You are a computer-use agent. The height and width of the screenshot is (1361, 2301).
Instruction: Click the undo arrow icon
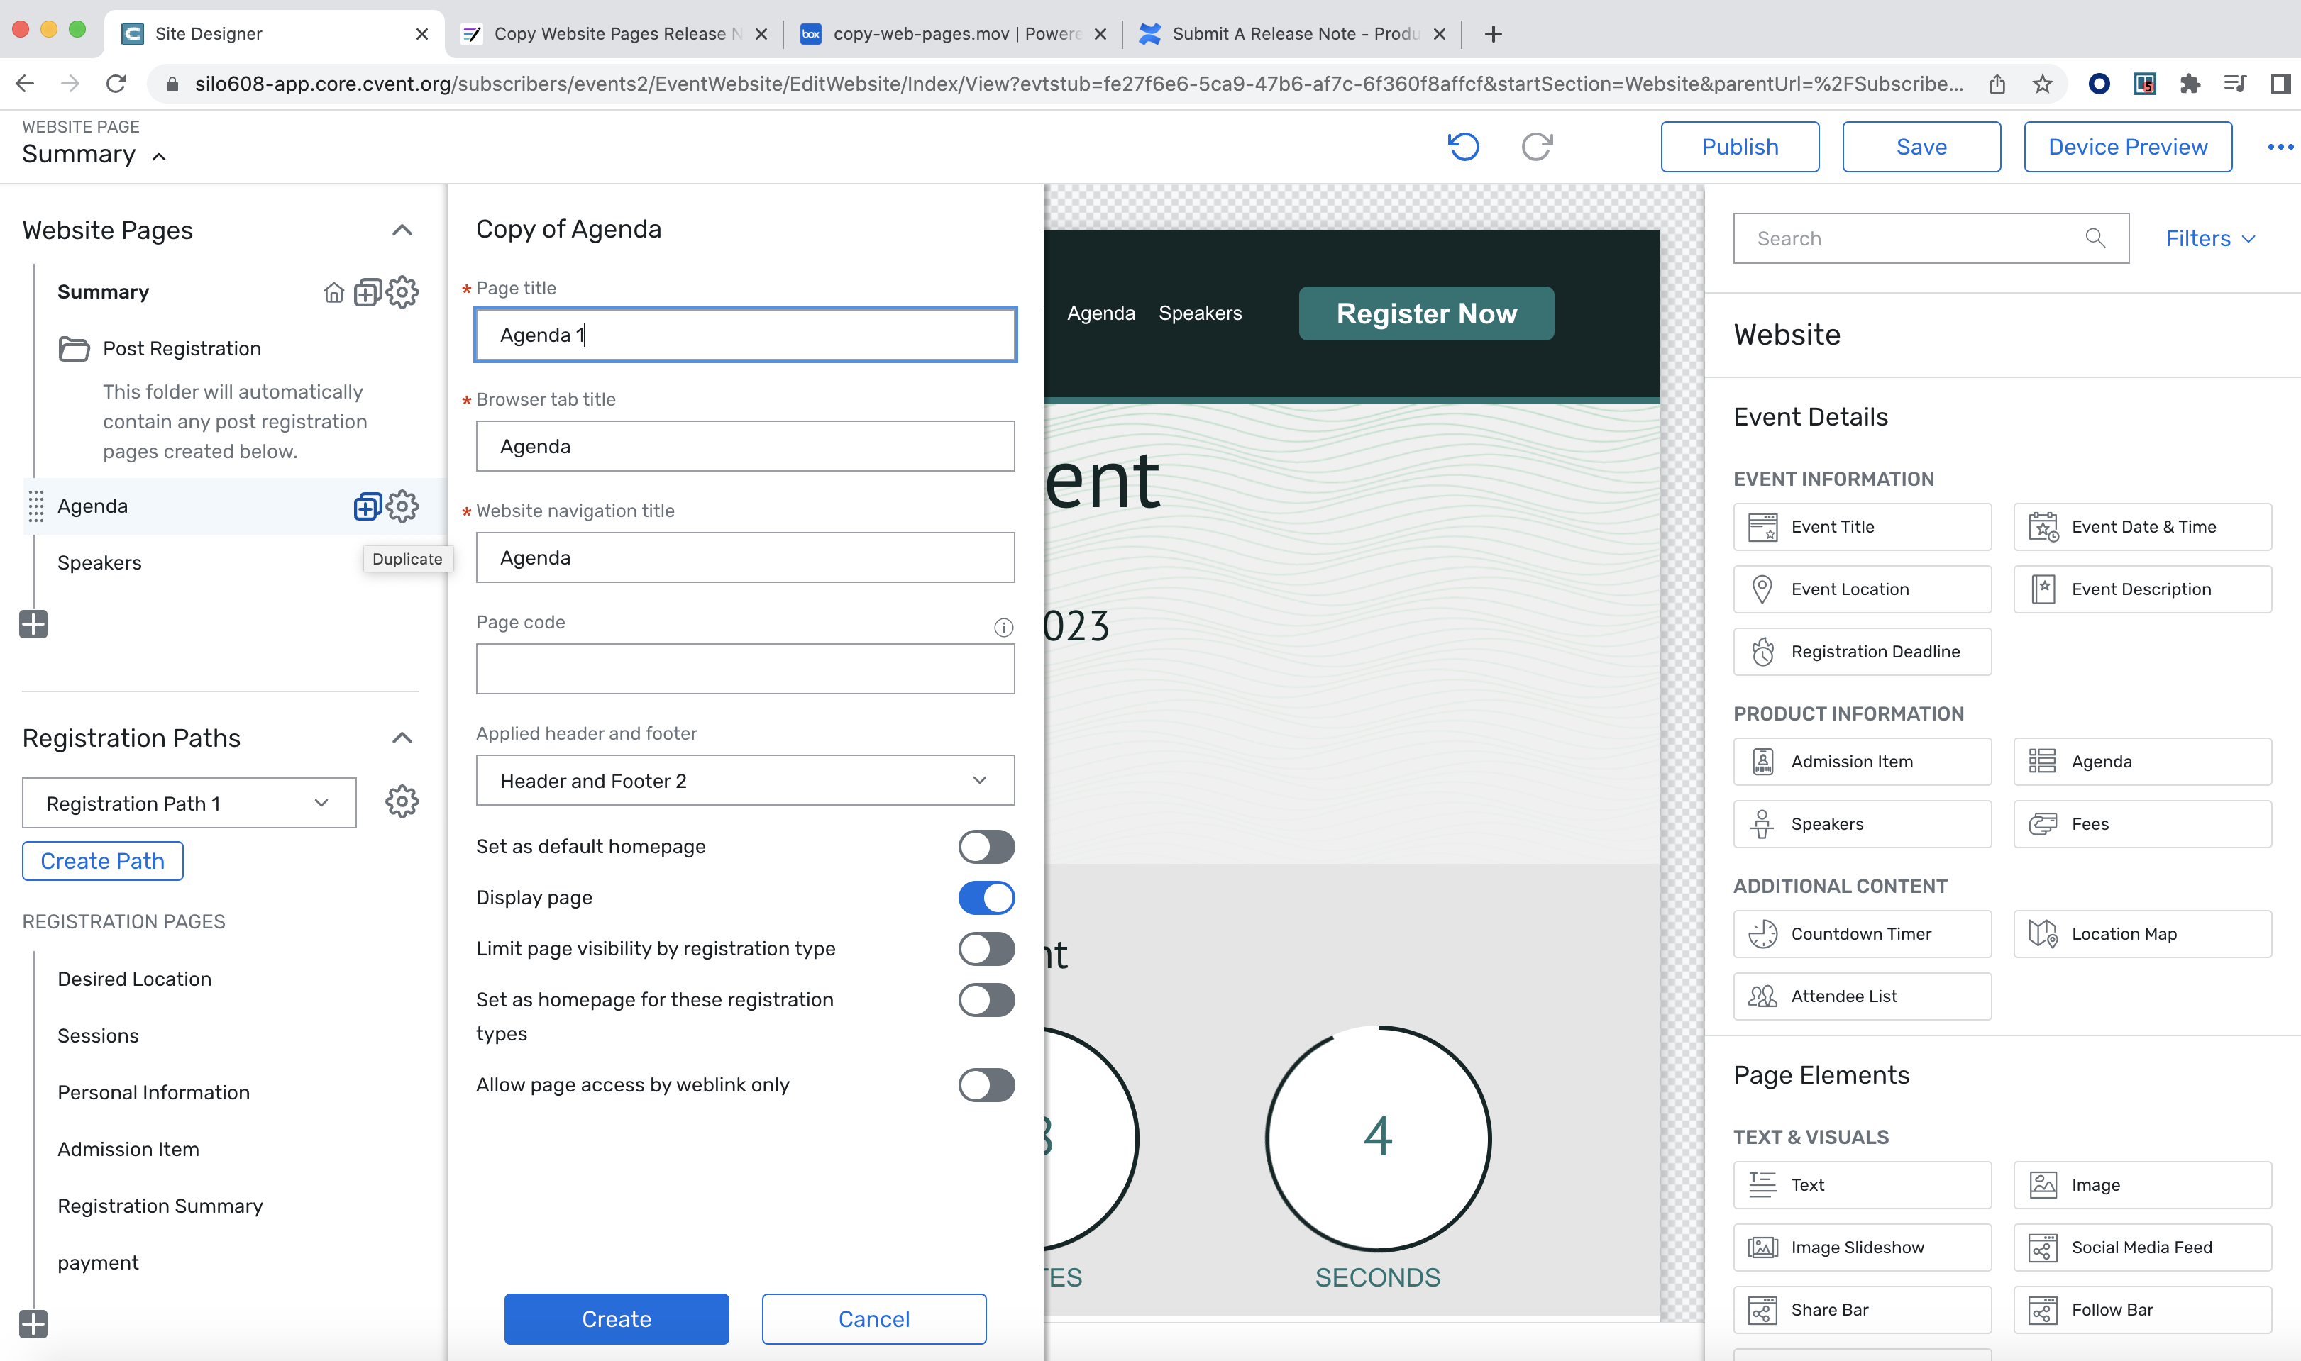click(x=1463, y=147)
